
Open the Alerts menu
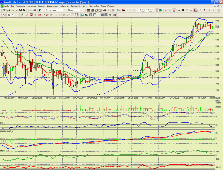click(x=85, y=6)
